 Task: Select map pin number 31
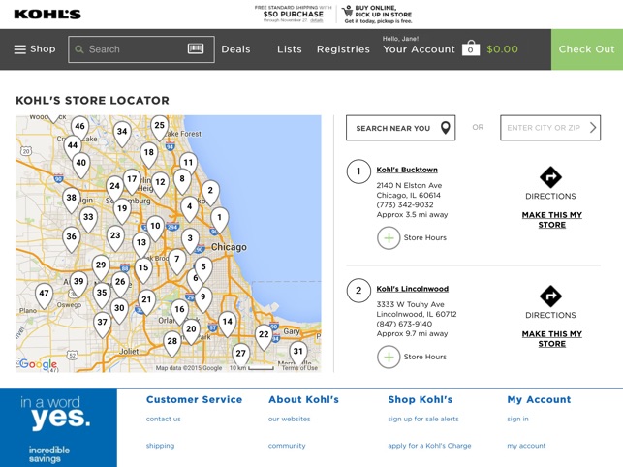click(298, 354)
